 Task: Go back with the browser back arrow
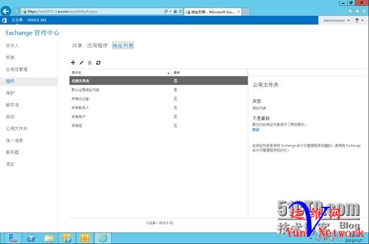pyautogui.click(x=6, y=11)
